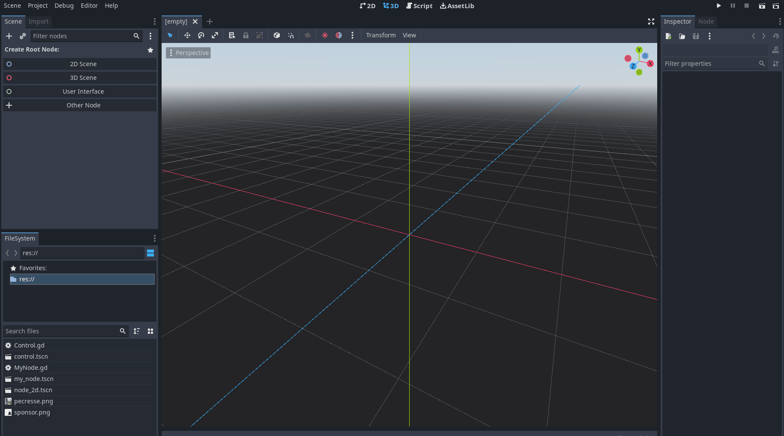Screen dimensions: 784x436
Task: Toggle favorite root nodes star
Action: coord(150,50)
